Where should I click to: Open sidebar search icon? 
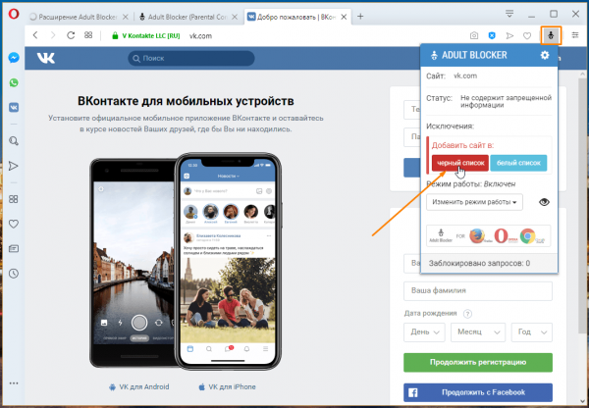[x=14, y=141]
